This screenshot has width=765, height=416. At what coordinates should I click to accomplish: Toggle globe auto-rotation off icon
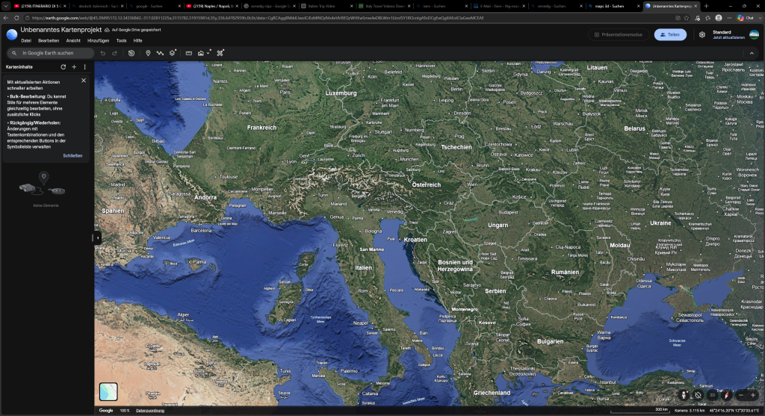pos(699,395)
